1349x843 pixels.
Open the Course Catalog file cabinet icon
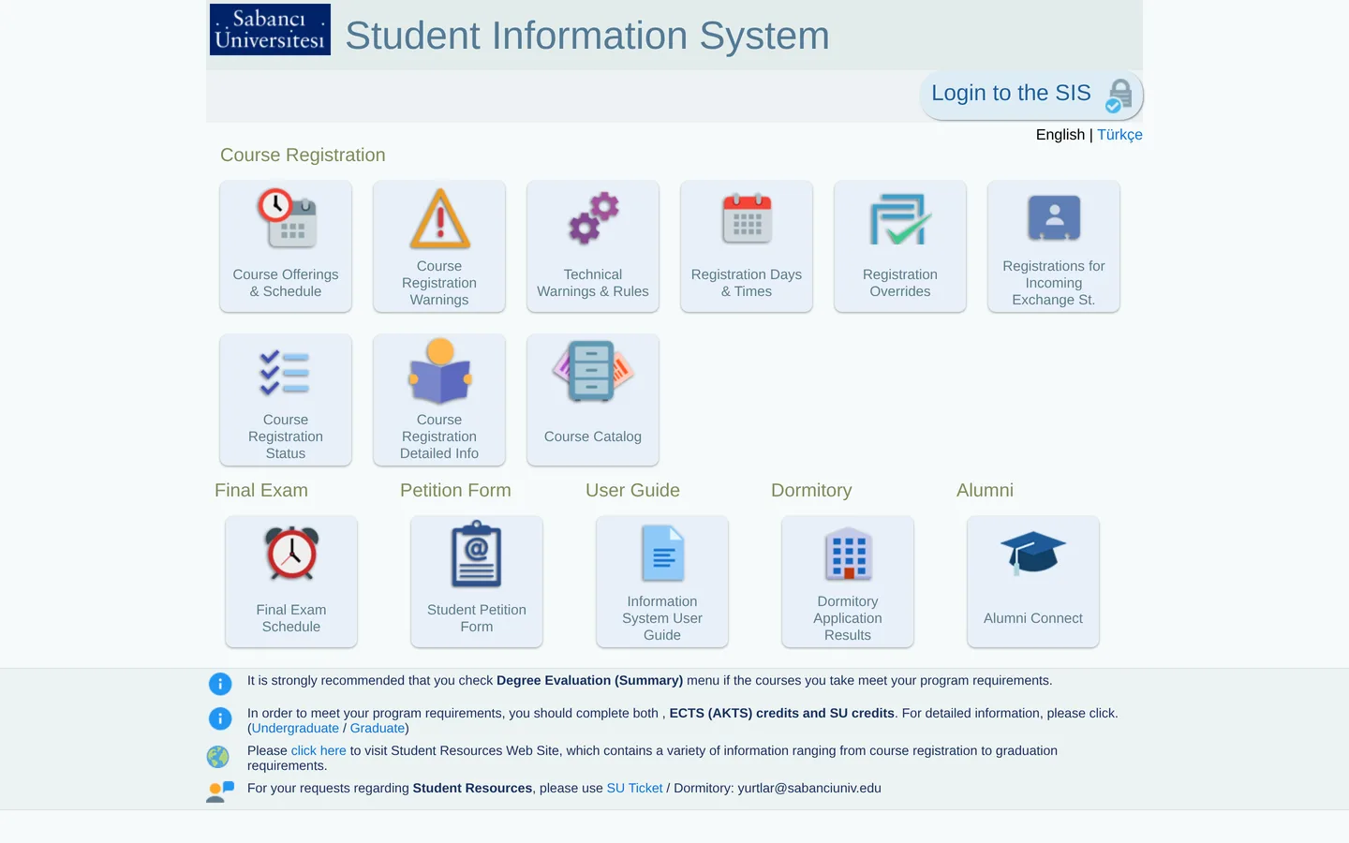pyautogui.click(x=593, y=372)
